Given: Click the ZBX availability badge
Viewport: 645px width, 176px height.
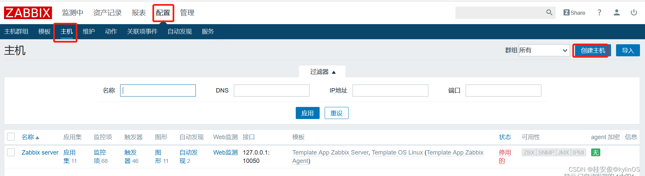Looking at the screenshot, I should point(529,153).
